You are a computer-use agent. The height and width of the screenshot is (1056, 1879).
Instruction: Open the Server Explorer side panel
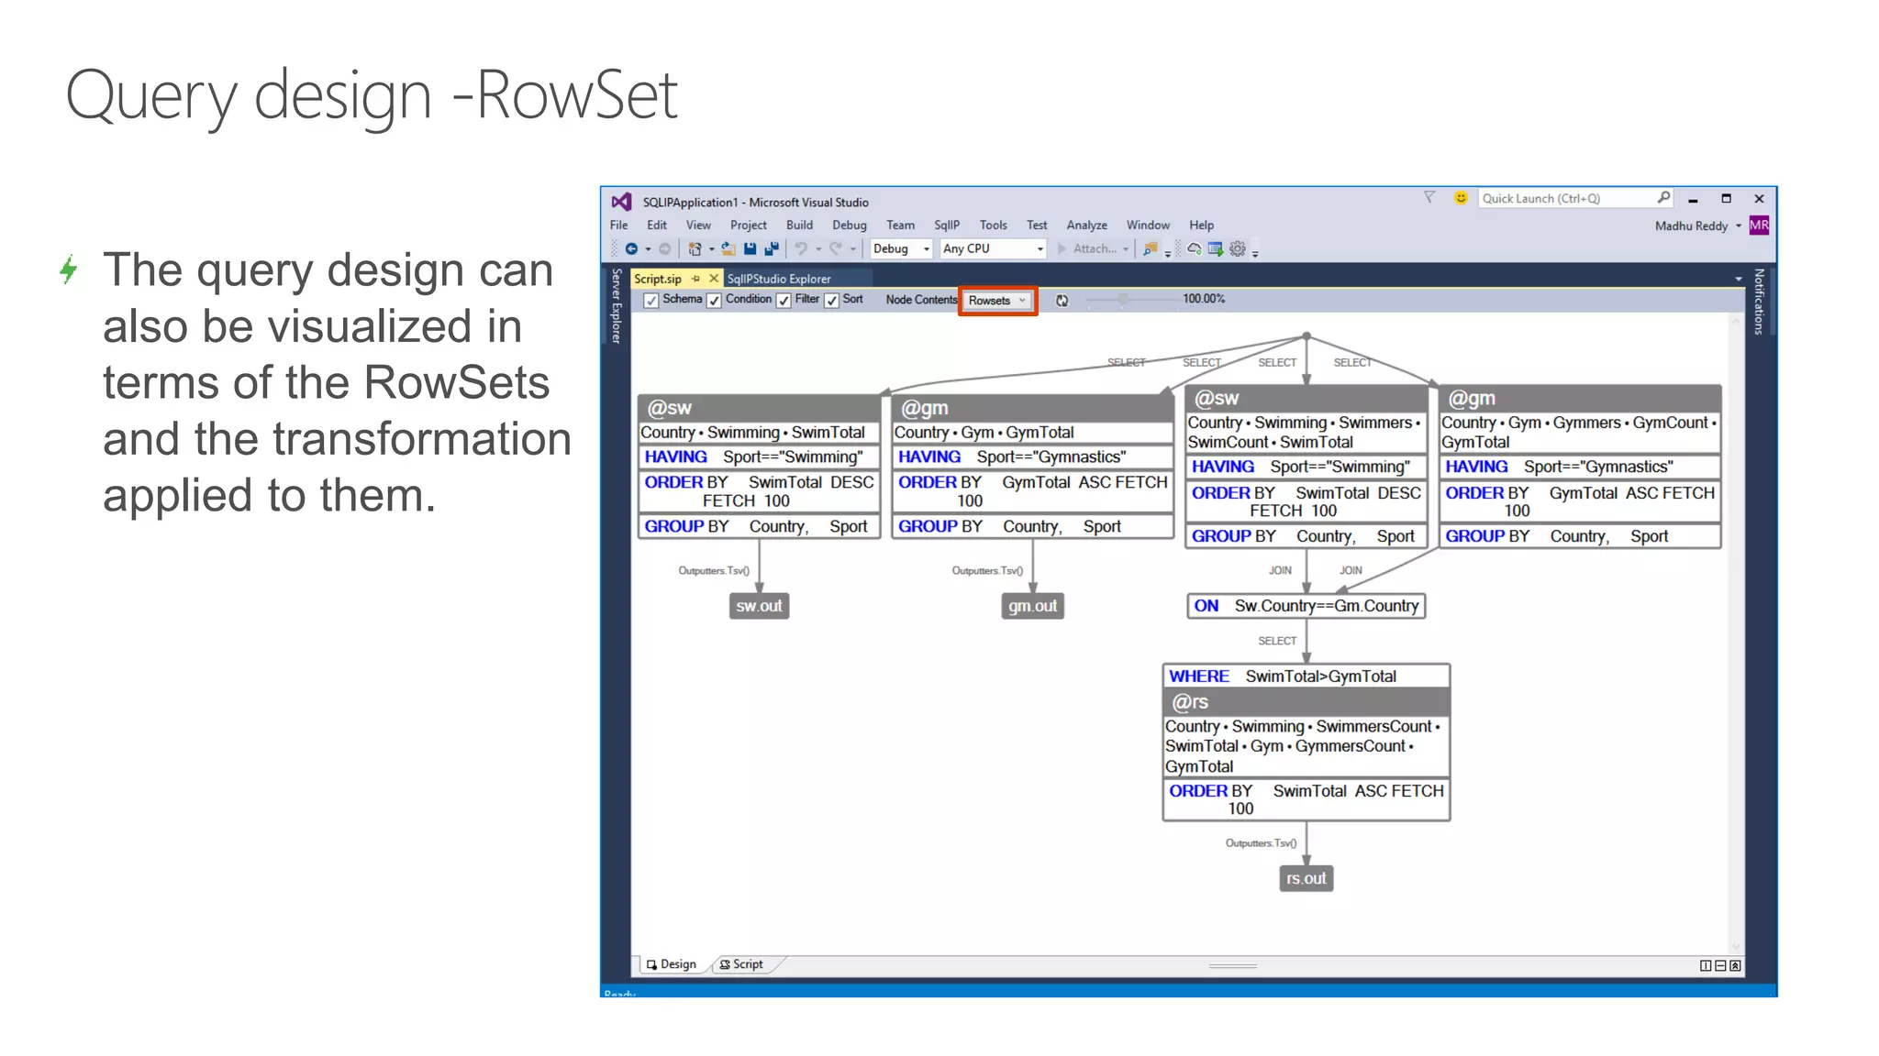(617, 306)
